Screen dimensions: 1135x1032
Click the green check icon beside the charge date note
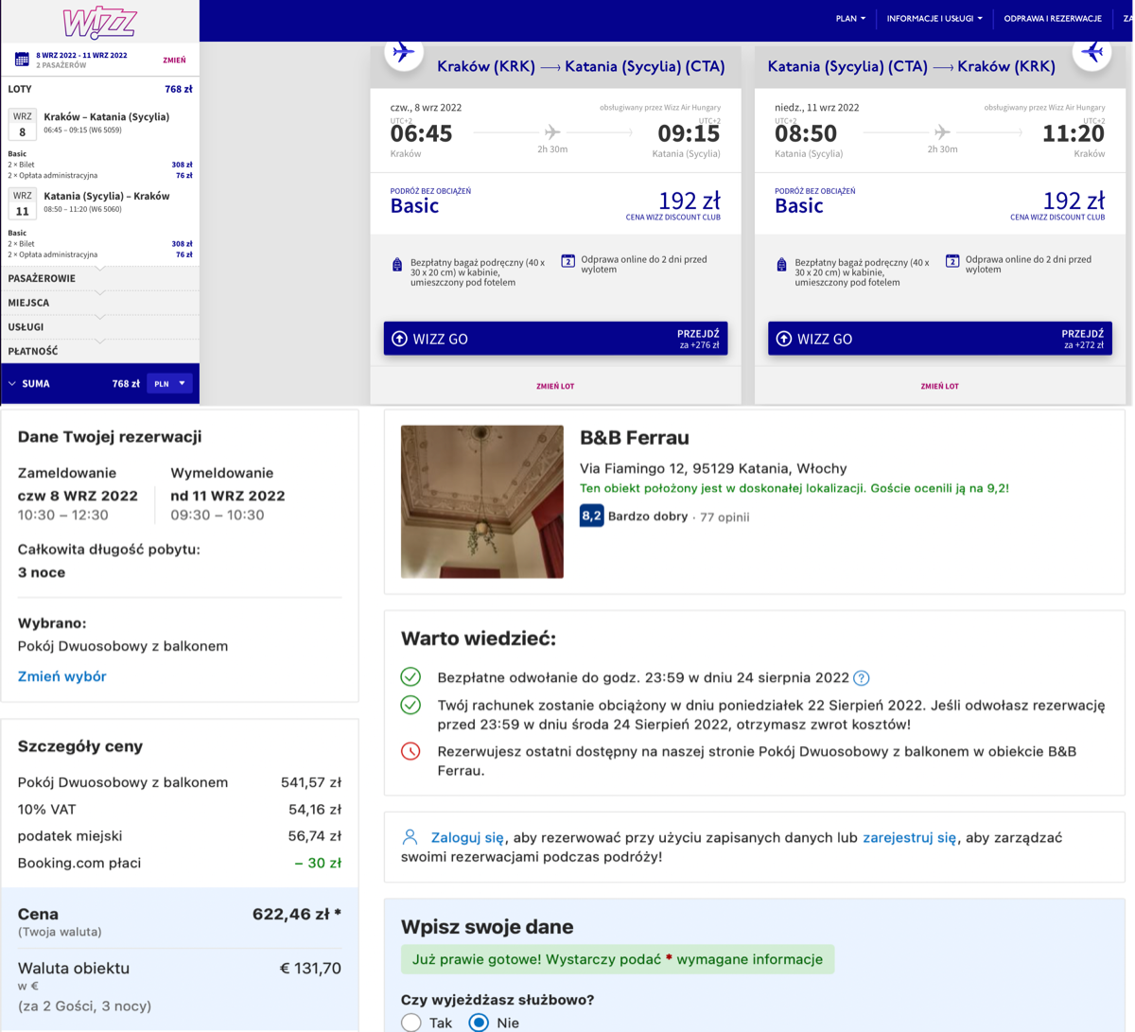[410, 705]
